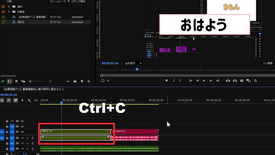Open the timeline sequence tab menu icon
The width and height of the screenshot is (275, 155).
coord(63,89)
